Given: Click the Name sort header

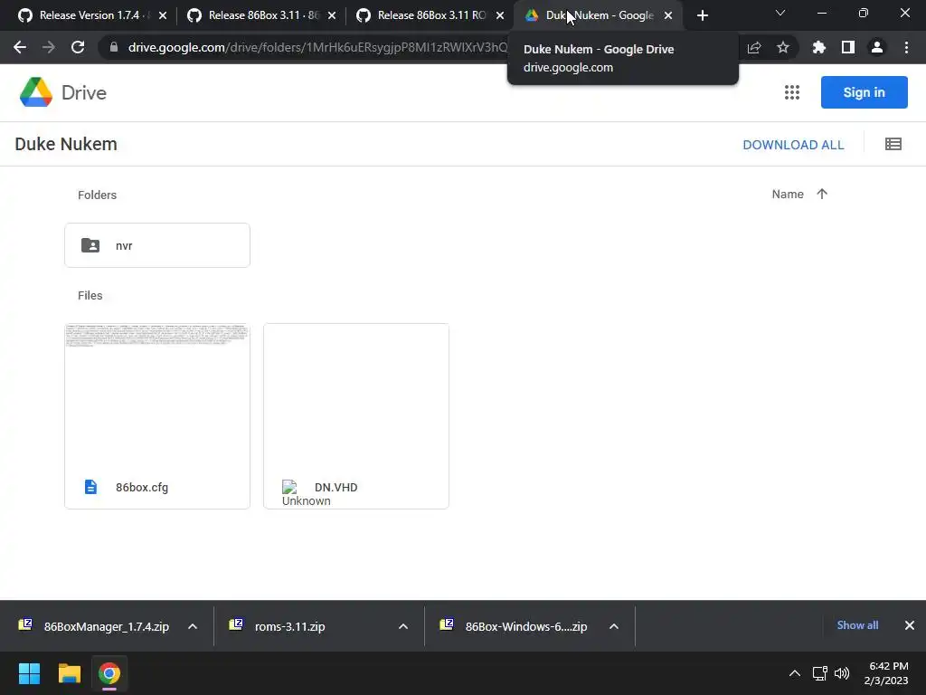Looking at the screenshot, I should pyautogui.click(x=788, y=194).
